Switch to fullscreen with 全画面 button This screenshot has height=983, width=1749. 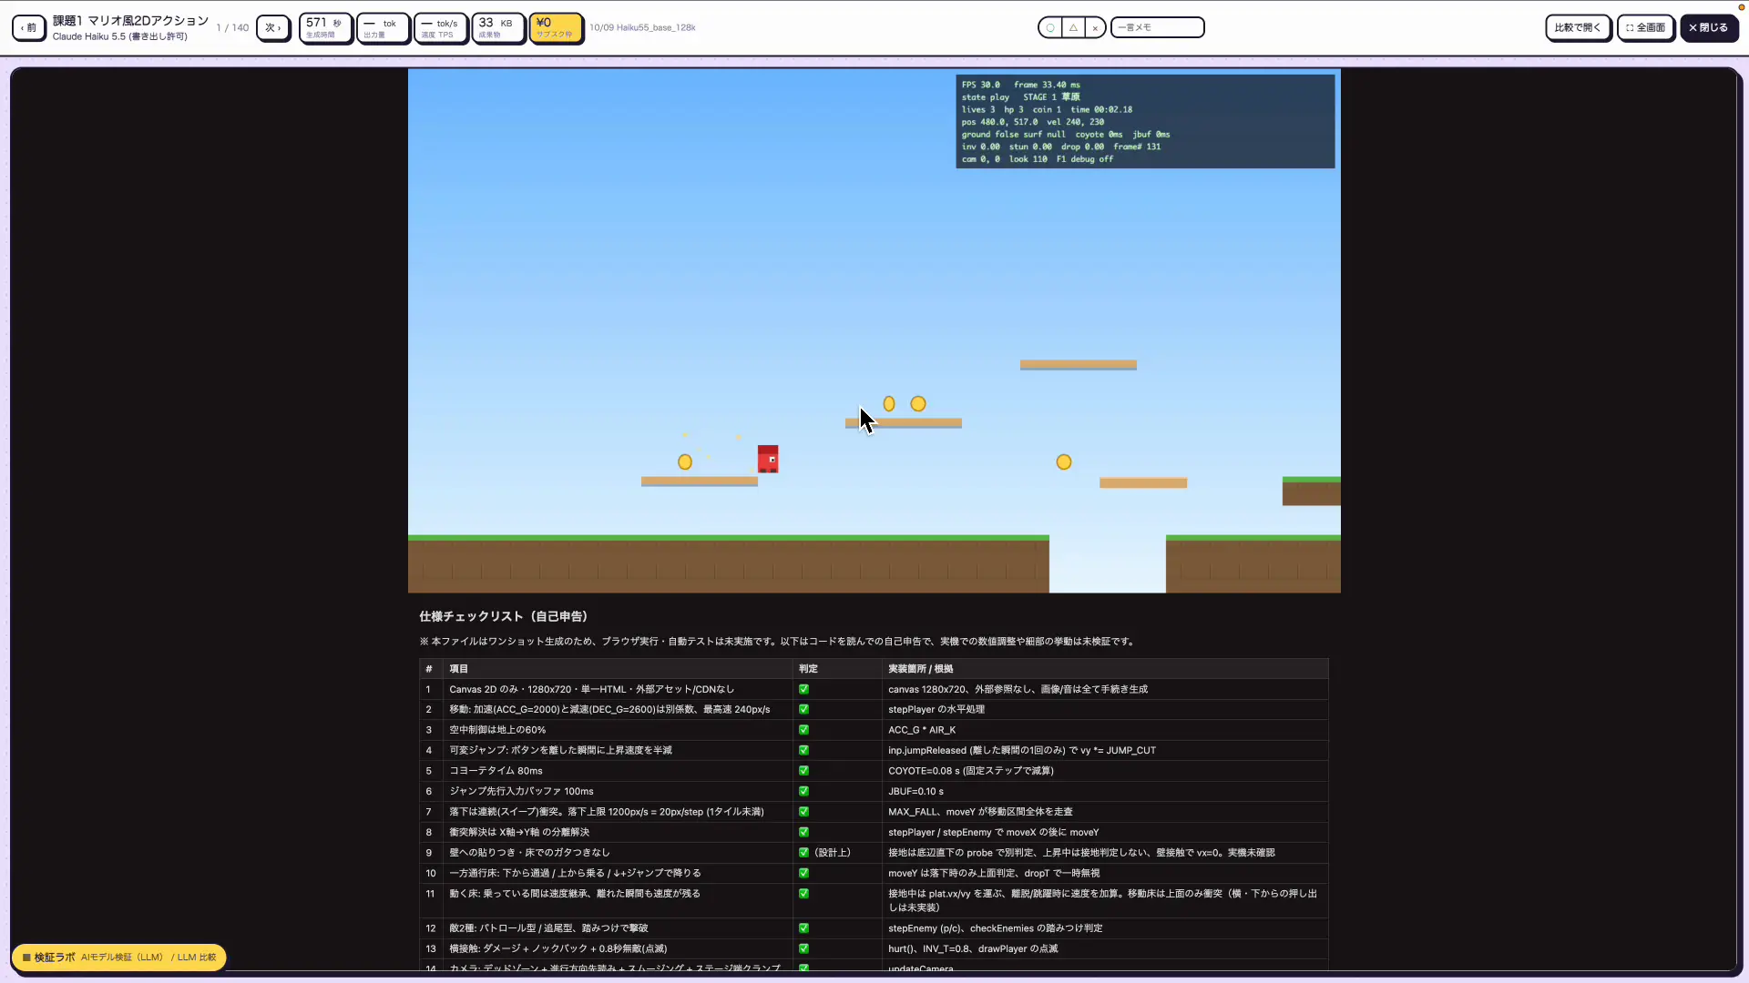(1646, 27)
